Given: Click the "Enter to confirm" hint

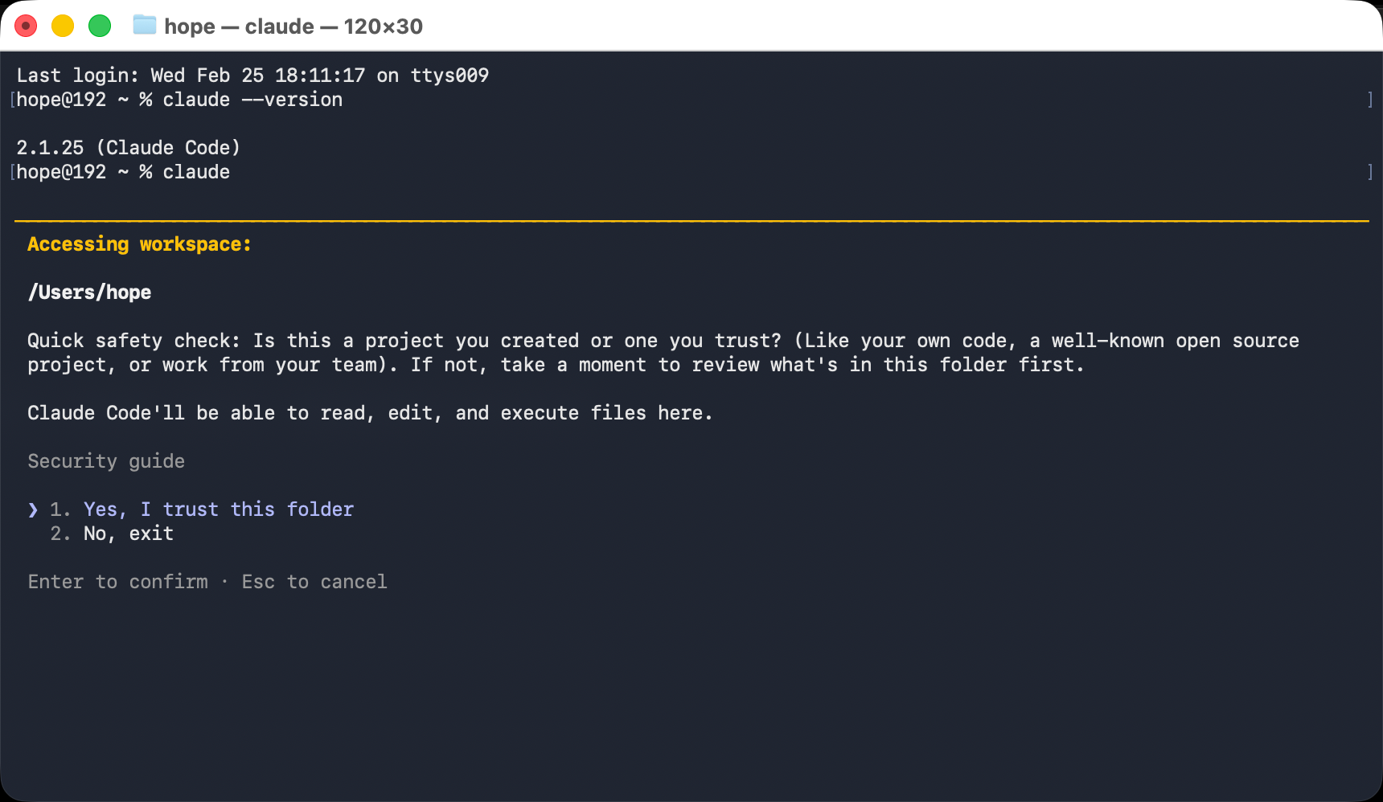Looking at the screenshot, I should click(117, 582).
